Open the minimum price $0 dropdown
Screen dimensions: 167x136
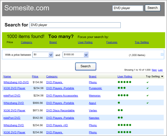coord(51,55)
